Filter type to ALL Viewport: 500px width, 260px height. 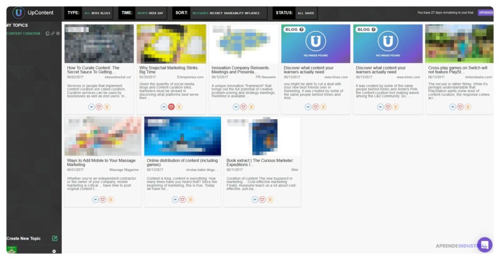click(x=87, y=13)
